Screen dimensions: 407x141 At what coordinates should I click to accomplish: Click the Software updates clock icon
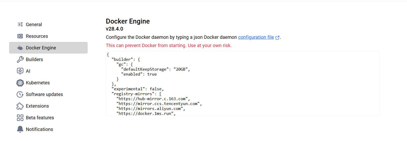(x=20, y=94)
